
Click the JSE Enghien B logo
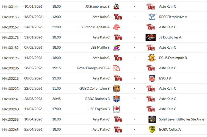[x=117, y=109]
